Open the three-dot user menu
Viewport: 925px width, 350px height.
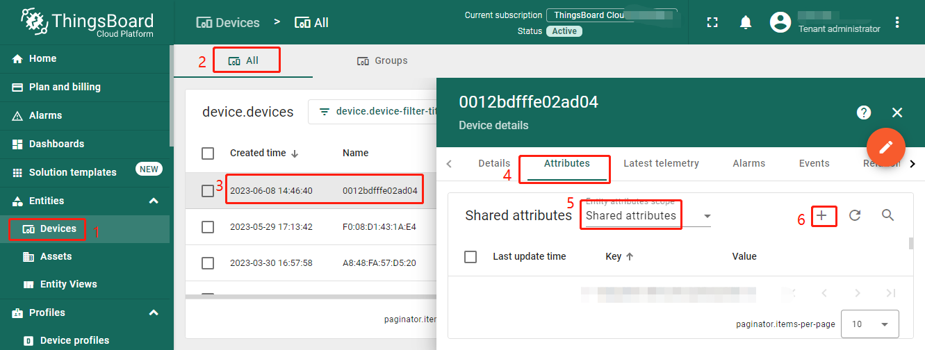point(897,22)
